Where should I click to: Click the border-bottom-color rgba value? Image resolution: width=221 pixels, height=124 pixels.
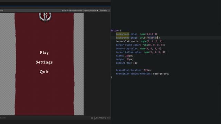click(x=155, y=52)
